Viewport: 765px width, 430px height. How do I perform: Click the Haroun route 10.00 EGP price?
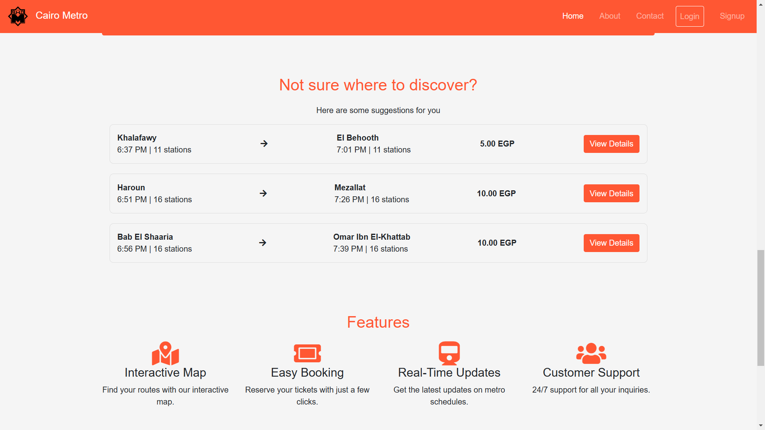496,193
